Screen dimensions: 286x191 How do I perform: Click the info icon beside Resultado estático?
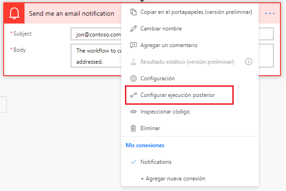249,62
